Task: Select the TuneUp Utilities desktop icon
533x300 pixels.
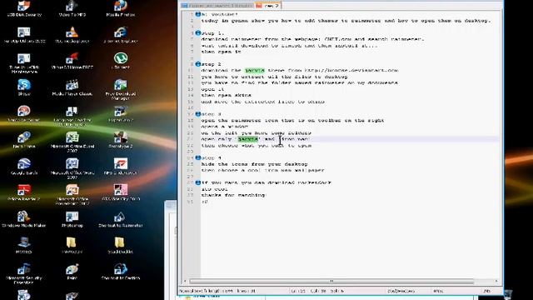Action: coord(24,35)
